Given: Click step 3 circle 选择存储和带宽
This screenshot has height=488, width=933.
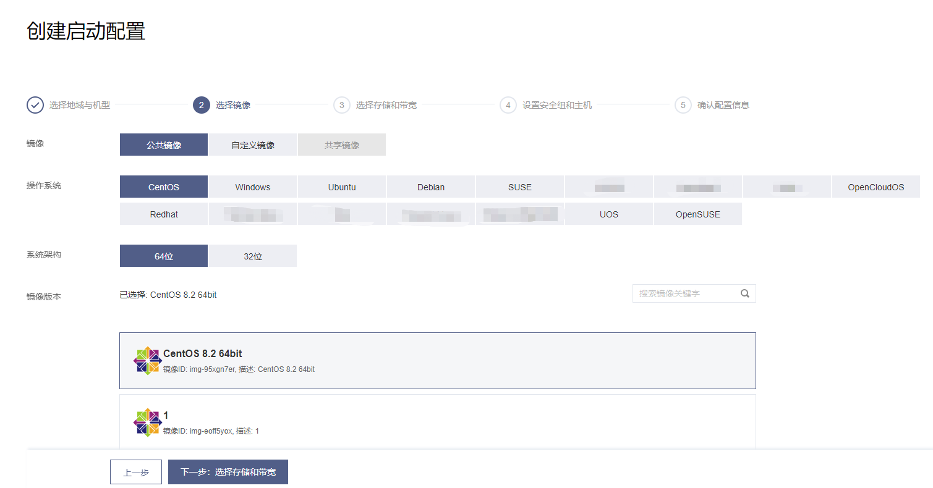Looking at the screenshot, I should point(341,105).
